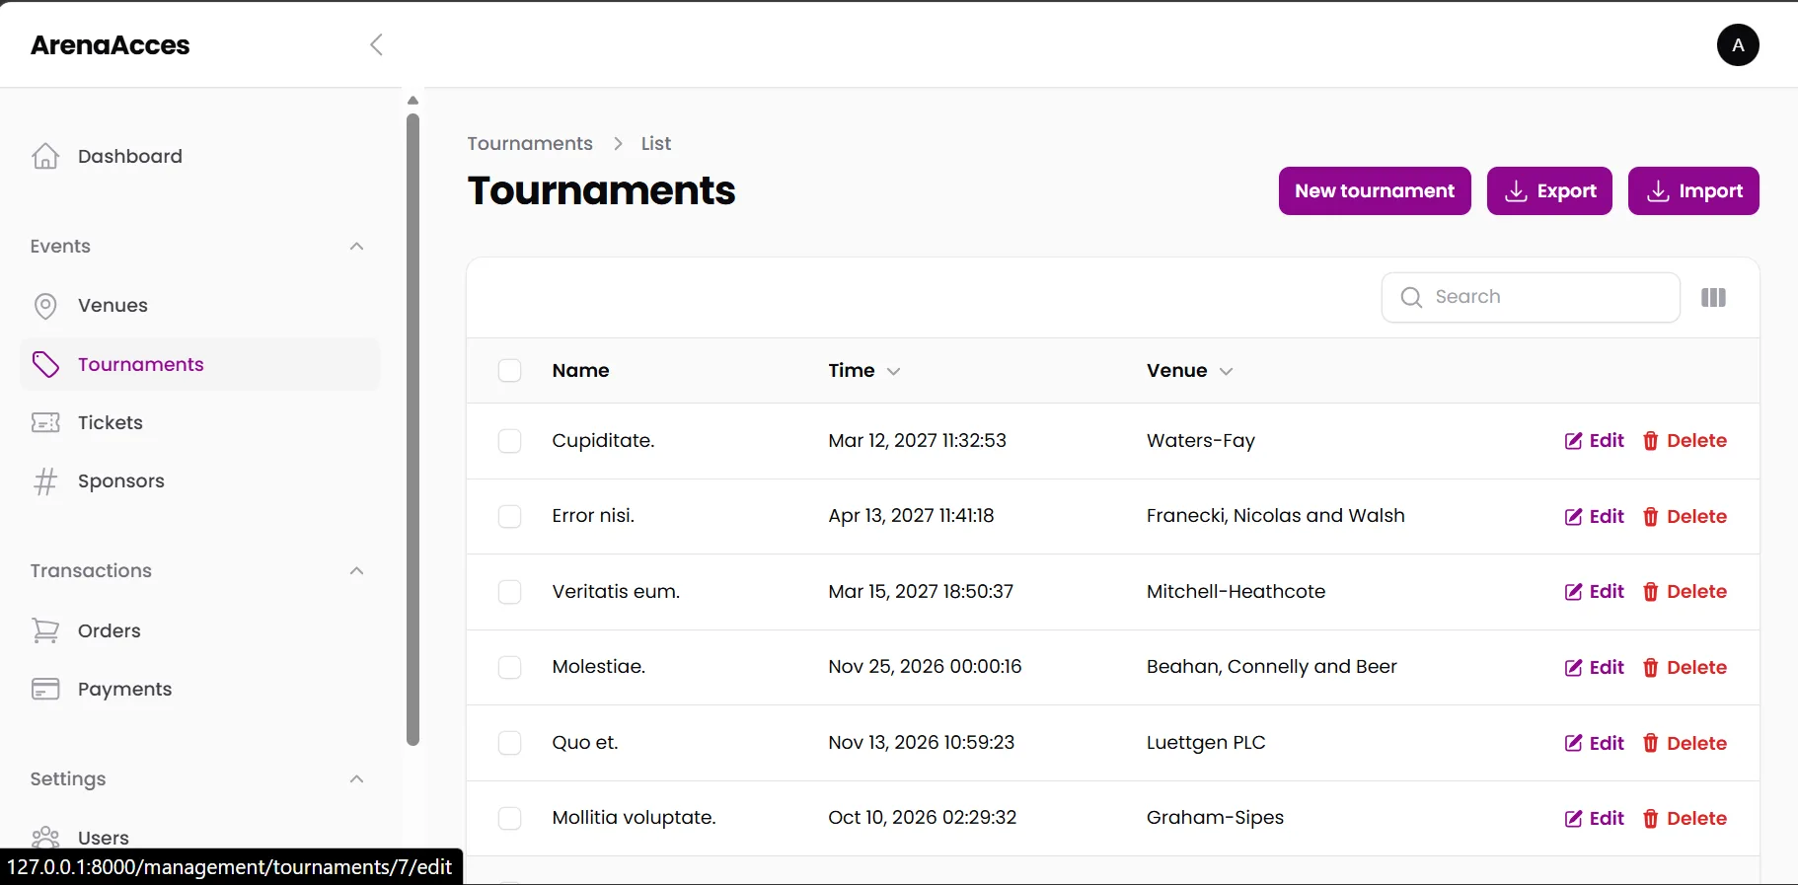Image resolution: width=1798 pixels, height=885 pixels.
Task: Click the Venues map pin icon
Action: pos(45,306)
